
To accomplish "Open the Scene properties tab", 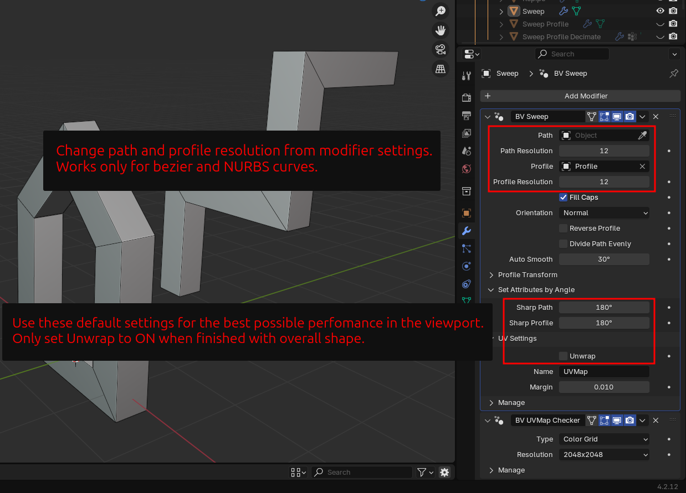I will pyautogui.click(x=467, y=151).
